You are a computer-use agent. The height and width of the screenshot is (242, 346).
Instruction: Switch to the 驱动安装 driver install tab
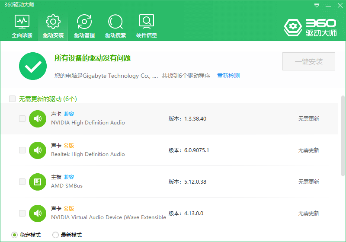53,26
